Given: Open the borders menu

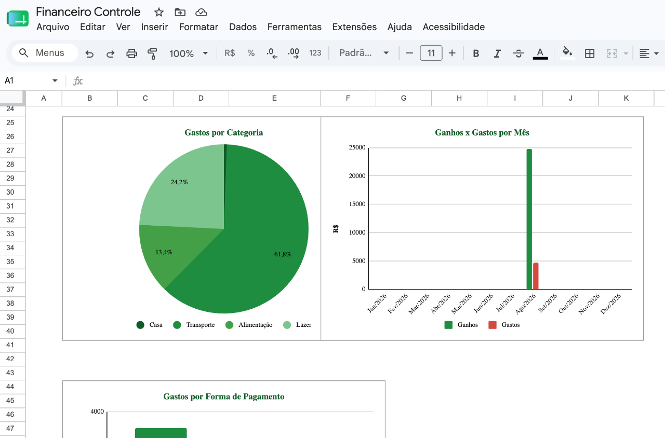Looking at the screenshot, I should coord(590,53).
